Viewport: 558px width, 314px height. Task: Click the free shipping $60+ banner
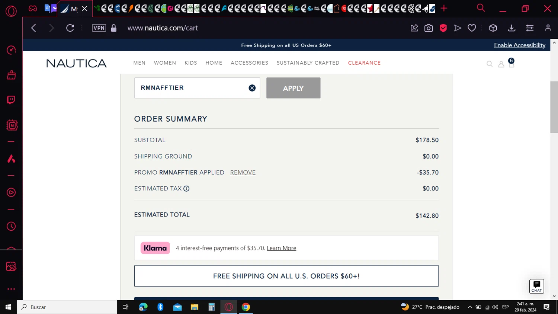coord(286,276)
